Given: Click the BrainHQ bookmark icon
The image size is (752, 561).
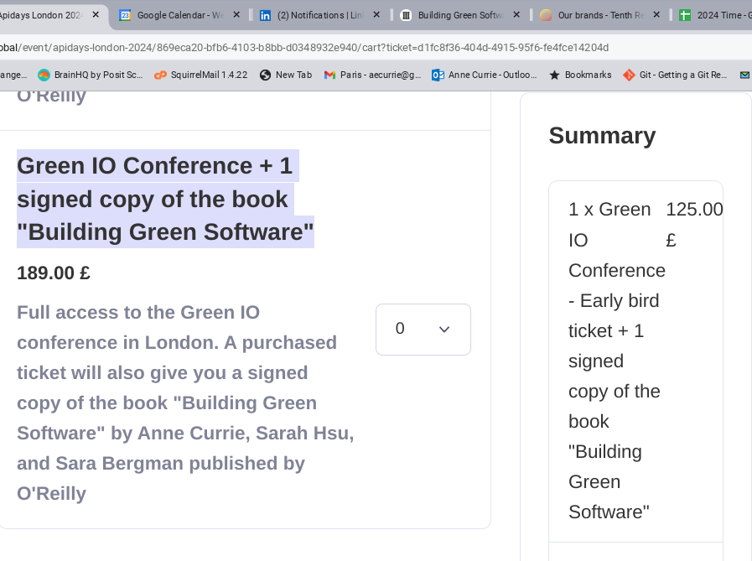Looking at the screenshot, I should 44,75.
